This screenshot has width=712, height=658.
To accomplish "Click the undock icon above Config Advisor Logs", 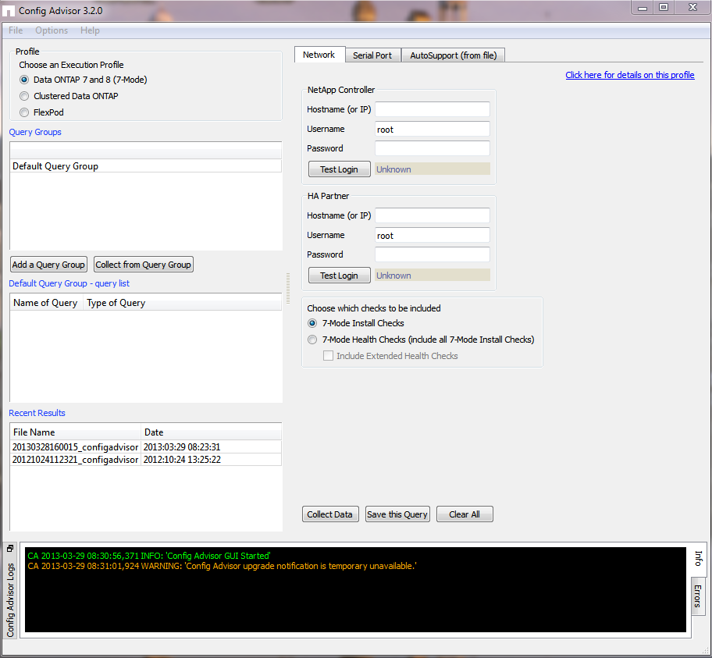I will pos(10,549).
